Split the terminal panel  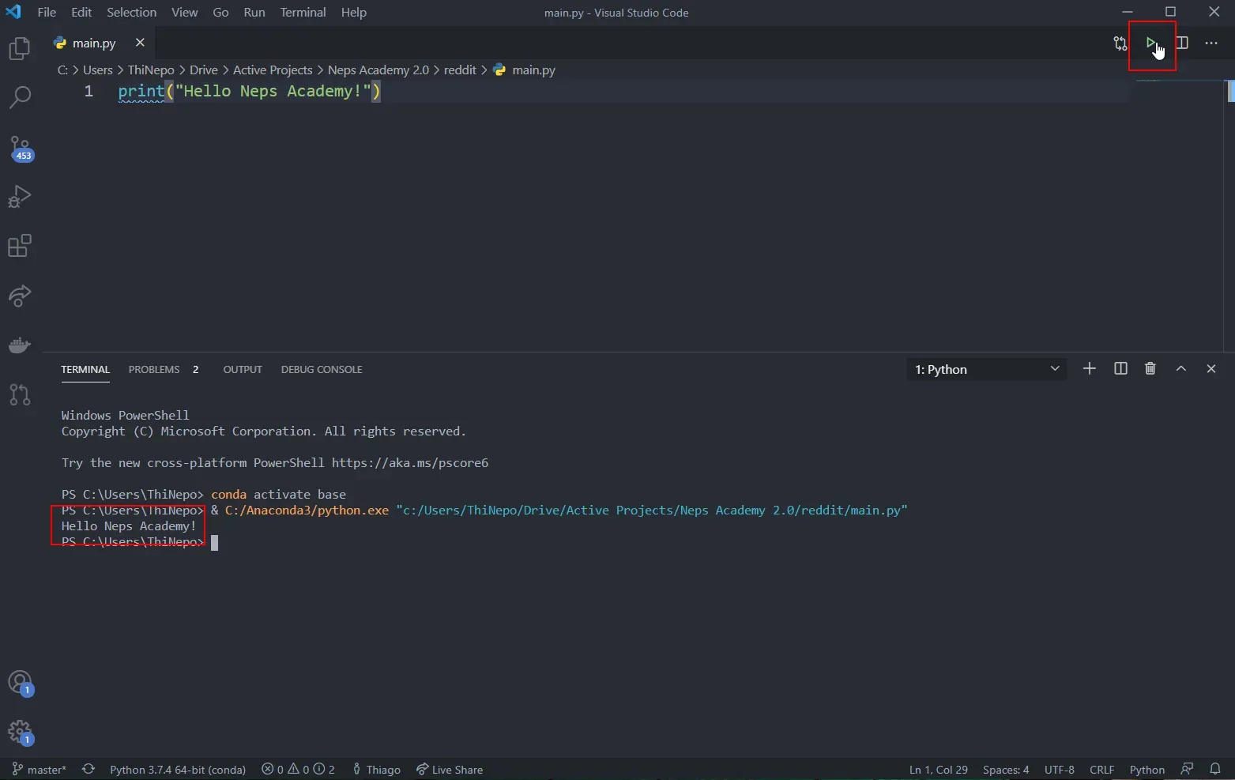pos(1120,368)
